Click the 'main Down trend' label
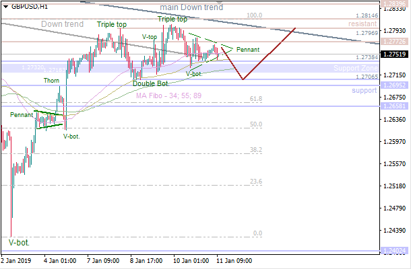The height and width of the screenshot is (269, 411). pyautogui.click(x=191, y=7)
